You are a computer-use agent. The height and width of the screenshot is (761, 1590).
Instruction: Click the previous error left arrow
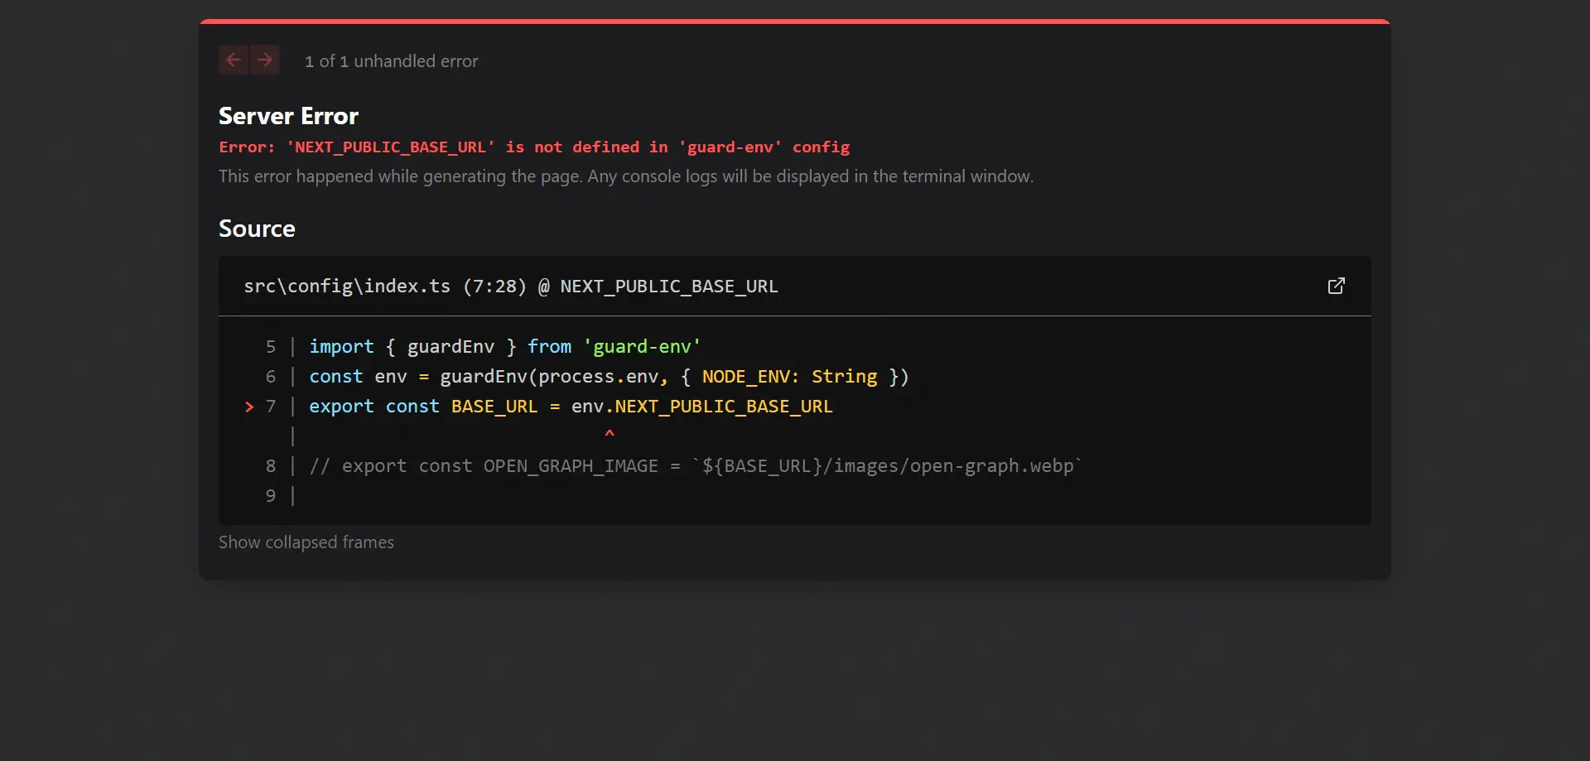pyautogui.click(x=233, y=60)
